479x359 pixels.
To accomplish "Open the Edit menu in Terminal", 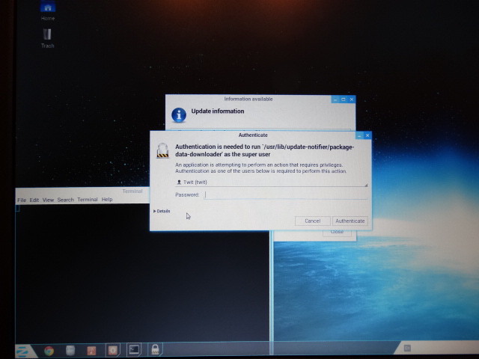I will click(x=34, y=200).
